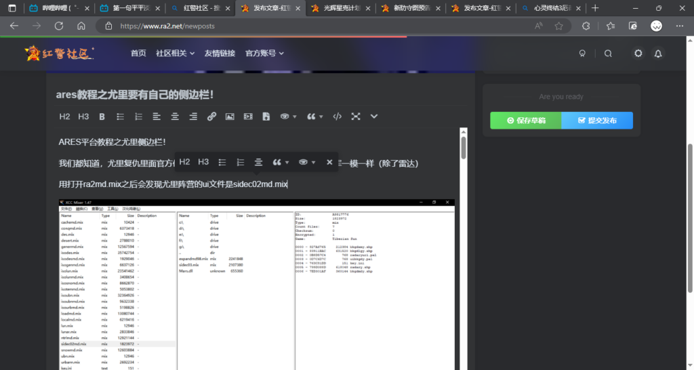Open hidden content eye dropdown in main toolbar
694x370 pixels.
click(x=288, y=117)
